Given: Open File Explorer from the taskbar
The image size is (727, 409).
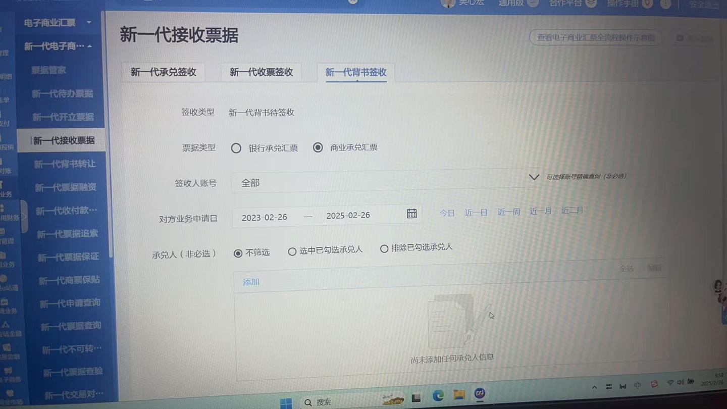Looking at the screenshot, I should (458, 394).
